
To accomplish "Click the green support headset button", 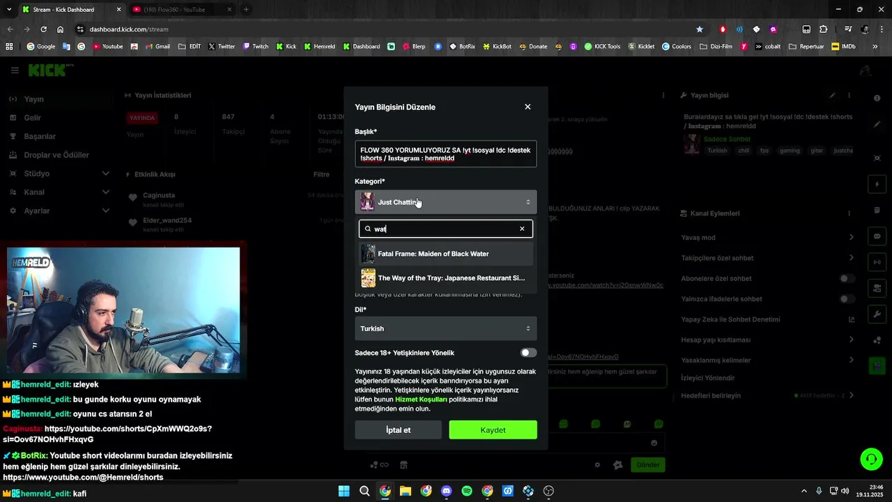I will click(x=870, y=459).
